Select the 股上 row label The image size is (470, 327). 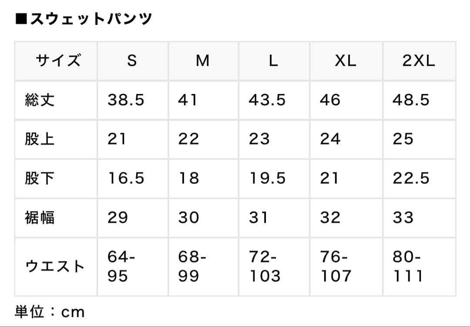point(40,139)
